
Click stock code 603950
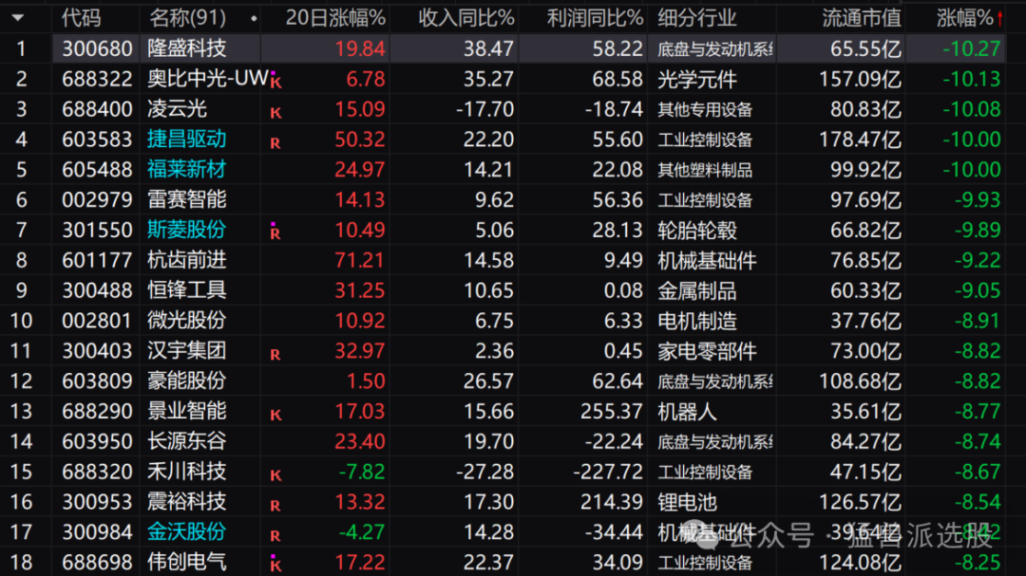(x=97, y=440)
